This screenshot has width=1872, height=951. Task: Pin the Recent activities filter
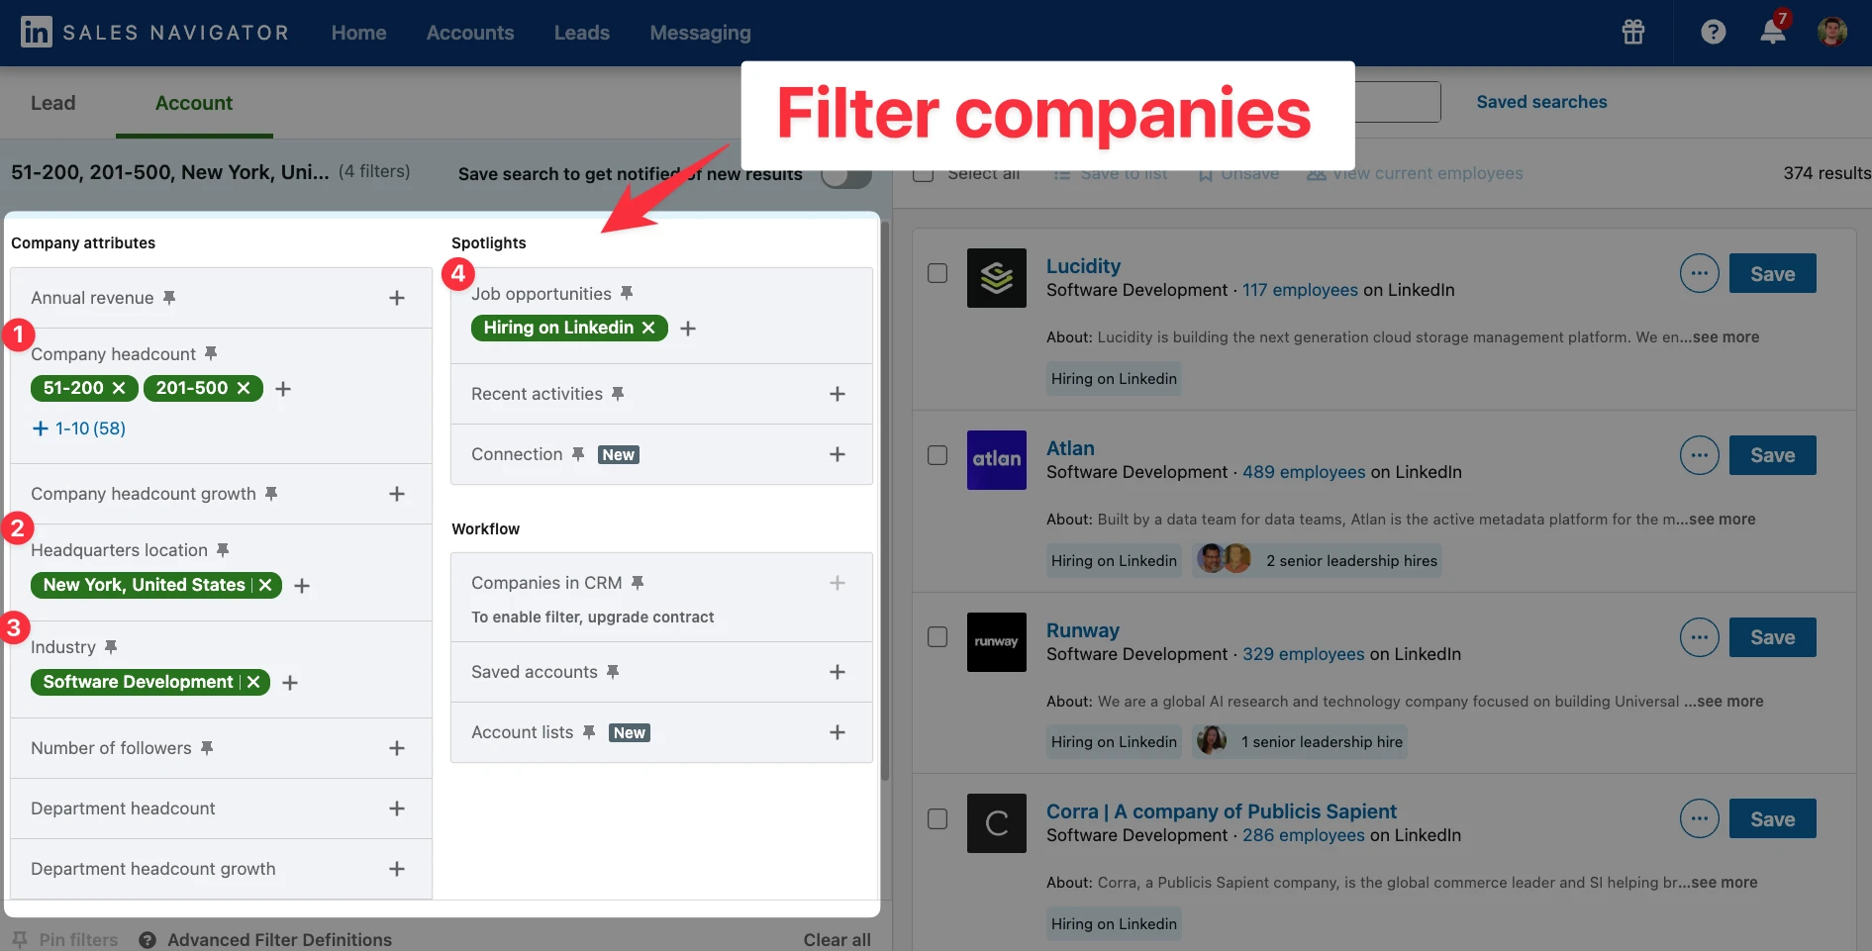tap(618, 394)
